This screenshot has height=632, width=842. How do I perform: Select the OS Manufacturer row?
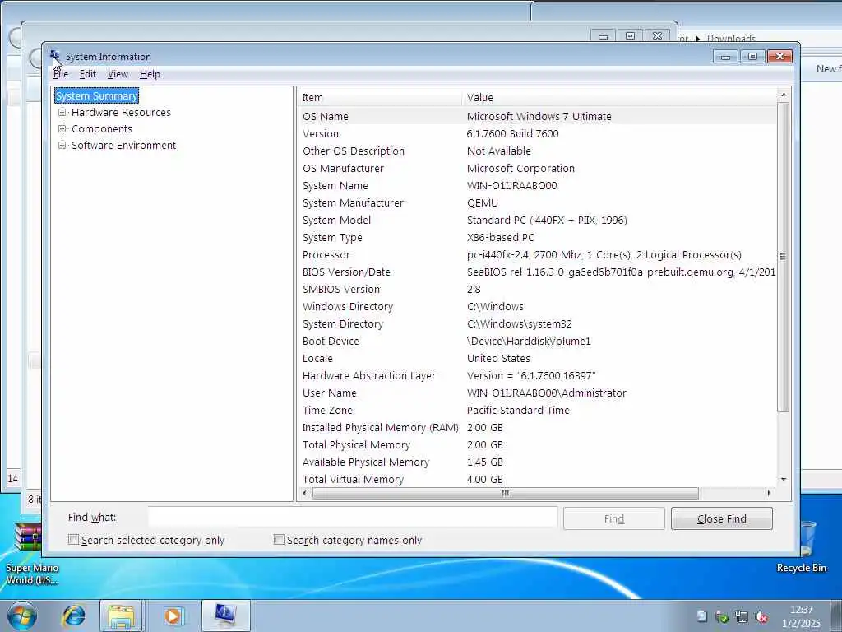click(x=537, y=168)
